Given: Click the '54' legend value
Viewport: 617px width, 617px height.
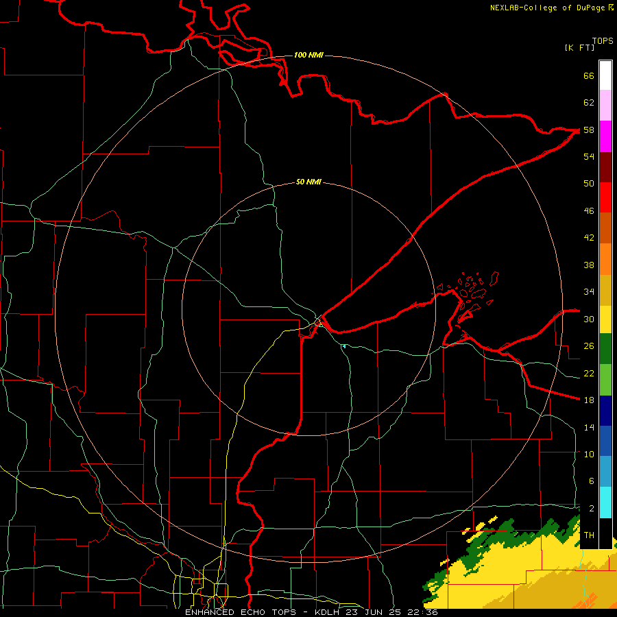Looking at the screenshot, I should 589,156.
